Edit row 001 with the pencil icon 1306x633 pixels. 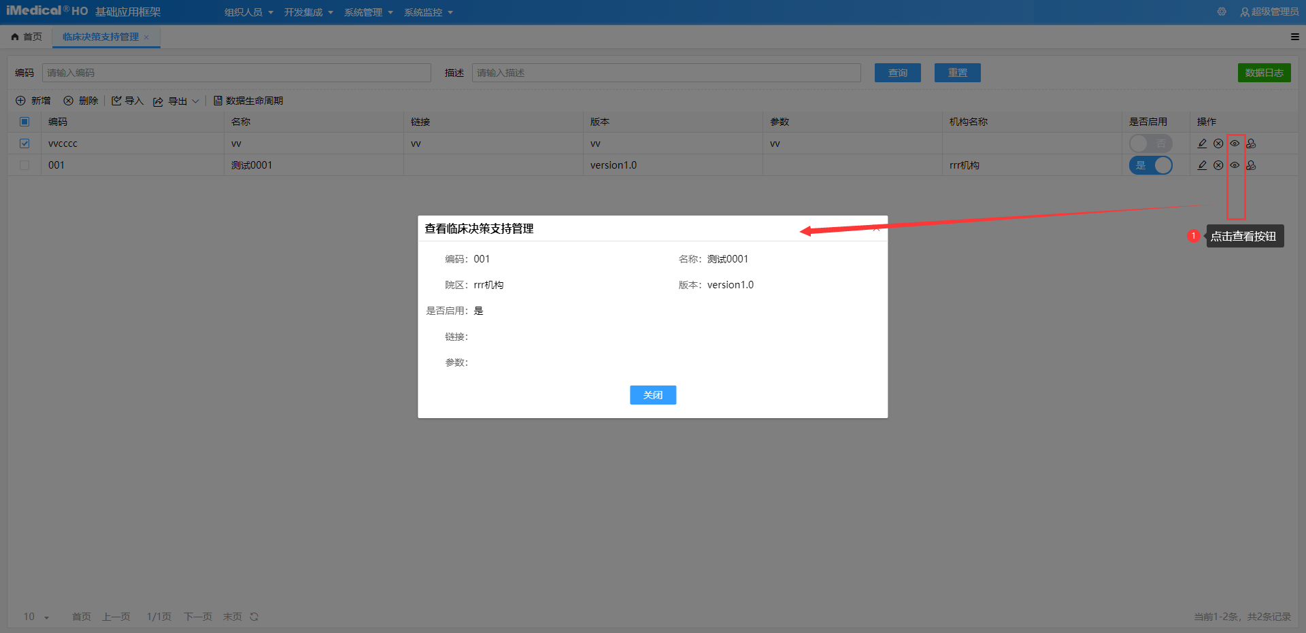[x=1202, y=165]
